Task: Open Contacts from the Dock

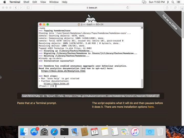Action: click(x=85, y=132)
